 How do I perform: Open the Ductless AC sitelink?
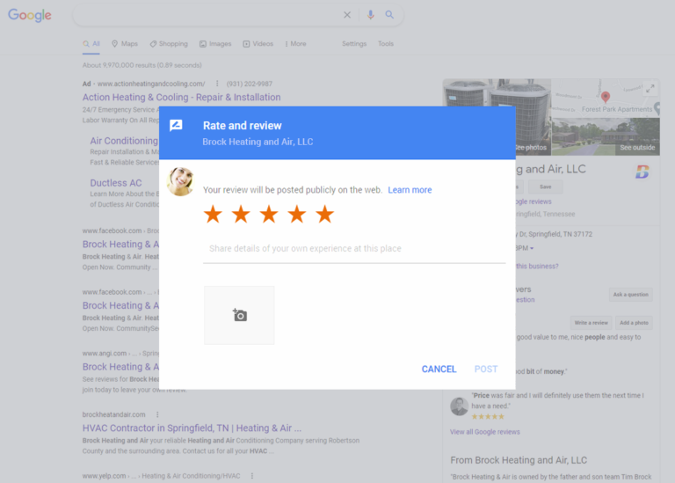[x=116, y=183]
